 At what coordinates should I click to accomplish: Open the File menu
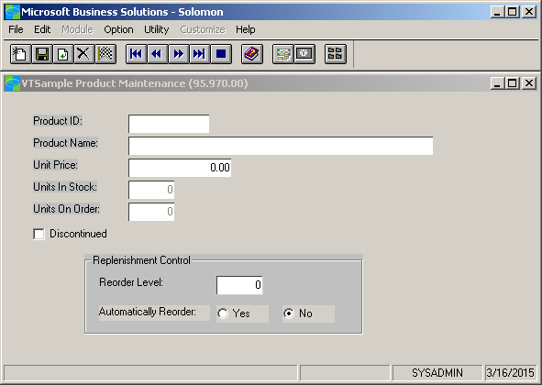click(16, 29)
